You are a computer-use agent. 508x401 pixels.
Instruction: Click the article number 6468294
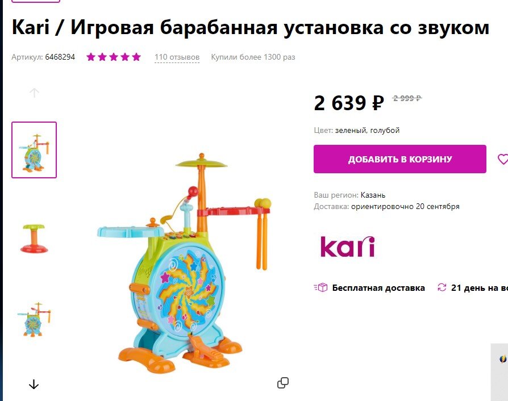60,57
